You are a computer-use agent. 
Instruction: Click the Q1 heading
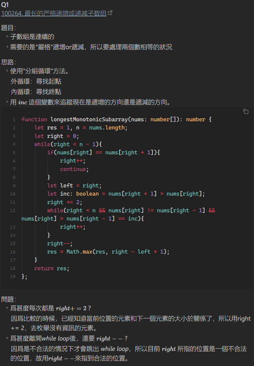(x=5, y=5)
